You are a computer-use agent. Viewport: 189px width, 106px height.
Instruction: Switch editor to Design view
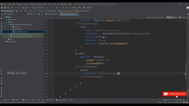[183, 17]
